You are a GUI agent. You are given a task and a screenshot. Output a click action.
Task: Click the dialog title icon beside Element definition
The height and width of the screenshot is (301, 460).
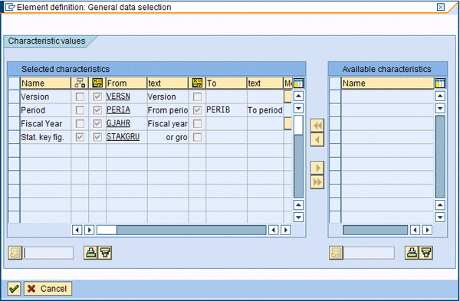[x=10, y=7]
